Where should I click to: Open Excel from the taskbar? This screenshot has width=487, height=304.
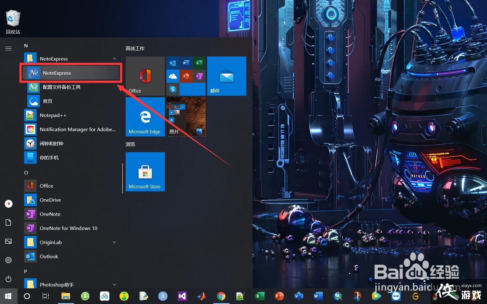point(260,296)
